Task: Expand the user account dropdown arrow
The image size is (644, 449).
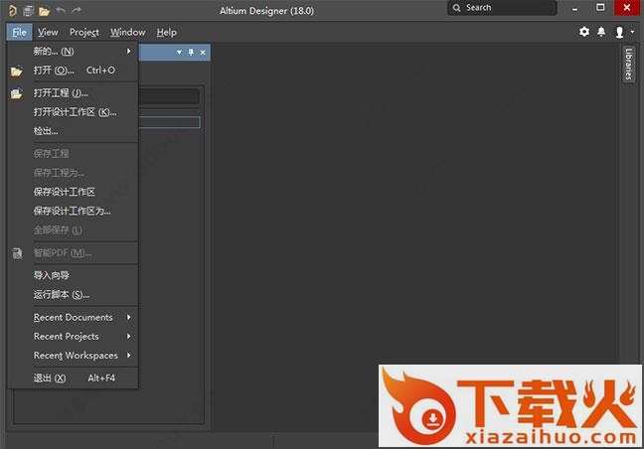Action: 632,32
